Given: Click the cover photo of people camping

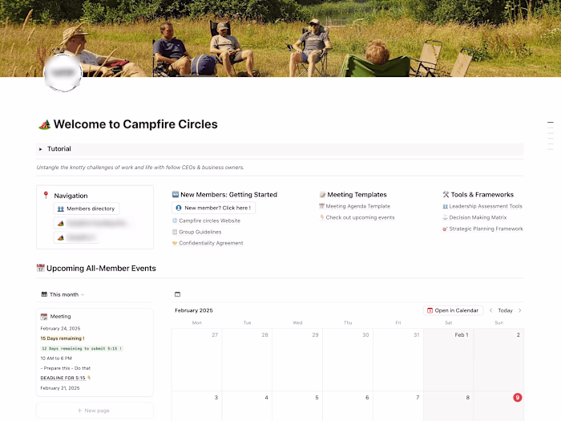Looking at the screenshot, I should tap(280, 38).
